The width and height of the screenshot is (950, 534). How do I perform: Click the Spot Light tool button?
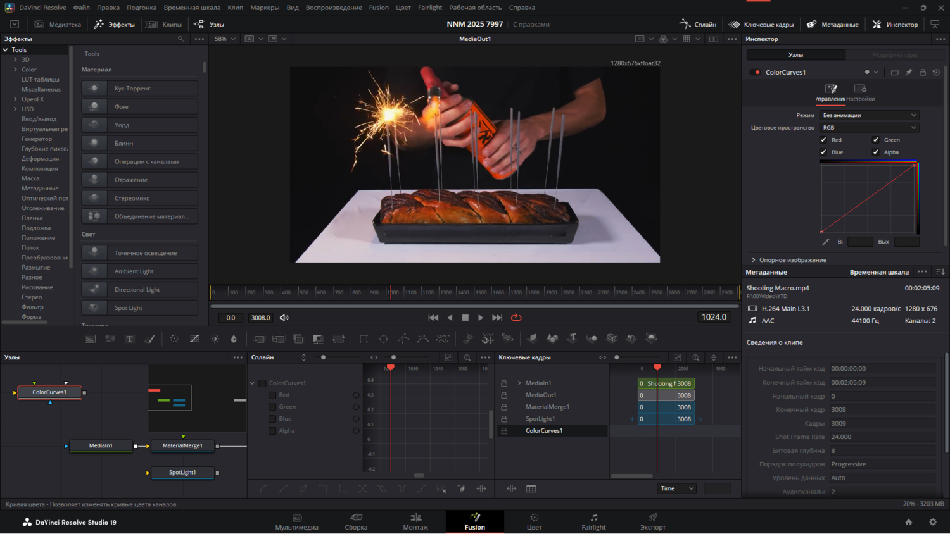tap(140, 308)
